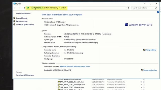The width and height of the screenshot is (161, 90).
Task: Select Windows Server 2016 Standard text
Action: (x=55, y=22)
